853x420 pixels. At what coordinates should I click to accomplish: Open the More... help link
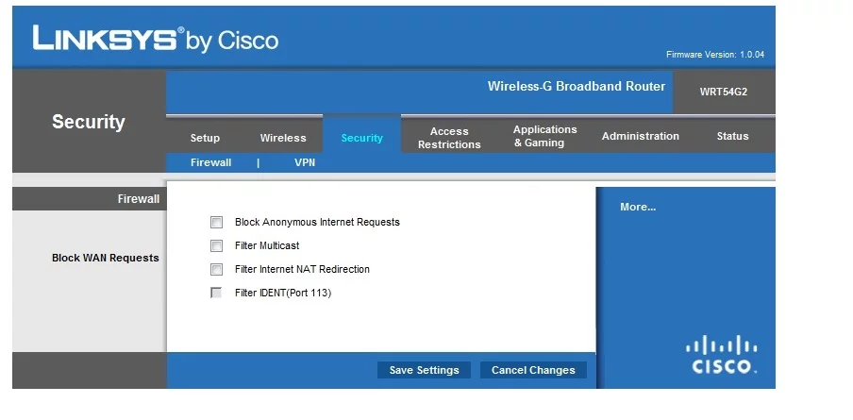[638, 207]
